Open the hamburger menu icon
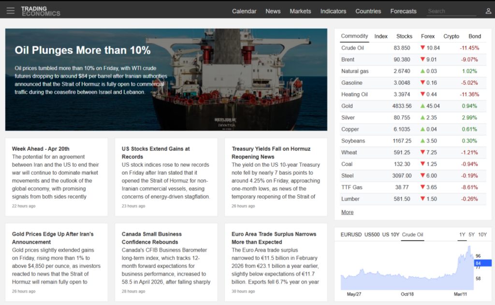495x305 pixels. tap(11, 11)
